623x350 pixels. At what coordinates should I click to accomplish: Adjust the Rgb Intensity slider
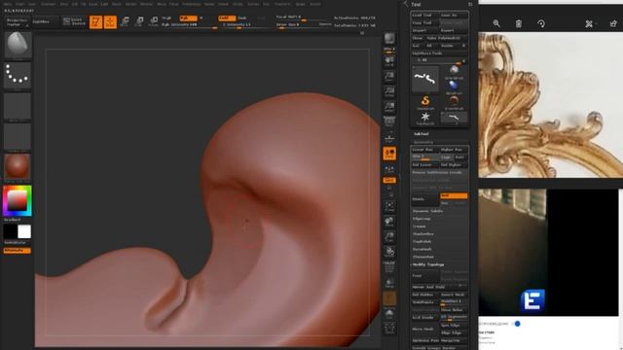point(189,25)
